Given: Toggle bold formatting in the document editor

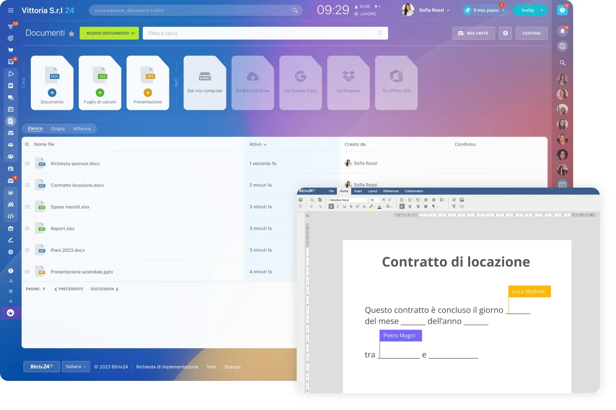Looking at the screenshot, I should point(331,207).
